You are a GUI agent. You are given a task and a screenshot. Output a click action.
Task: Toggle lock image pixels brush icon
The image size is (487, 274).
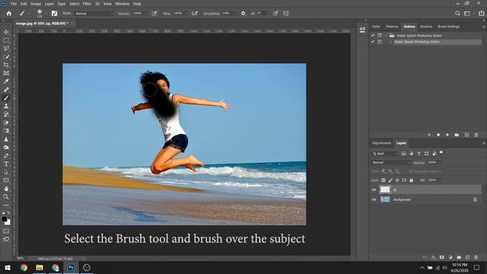(390, 180)
